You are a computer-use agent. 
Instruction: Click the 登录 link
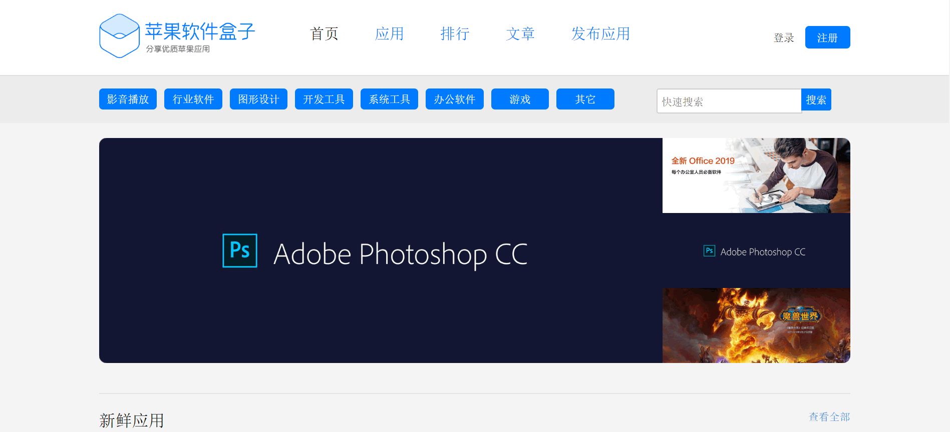[784, 38]
